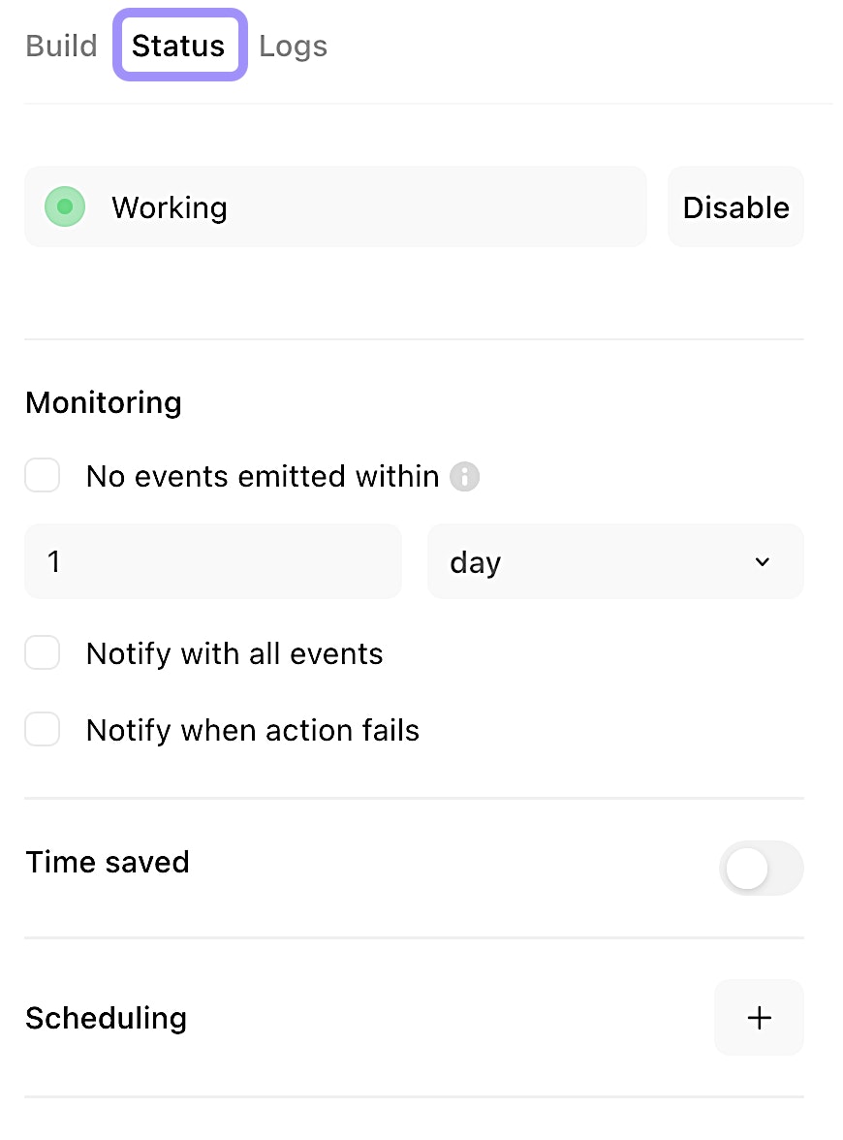The height and width of the screenshot is (1140, 843).
Task: Click the Time saved label
Action: 108,862
